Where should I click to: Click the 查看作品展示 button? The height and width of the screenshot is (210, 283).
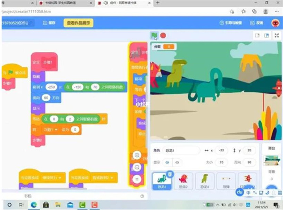tap(79, 23)
